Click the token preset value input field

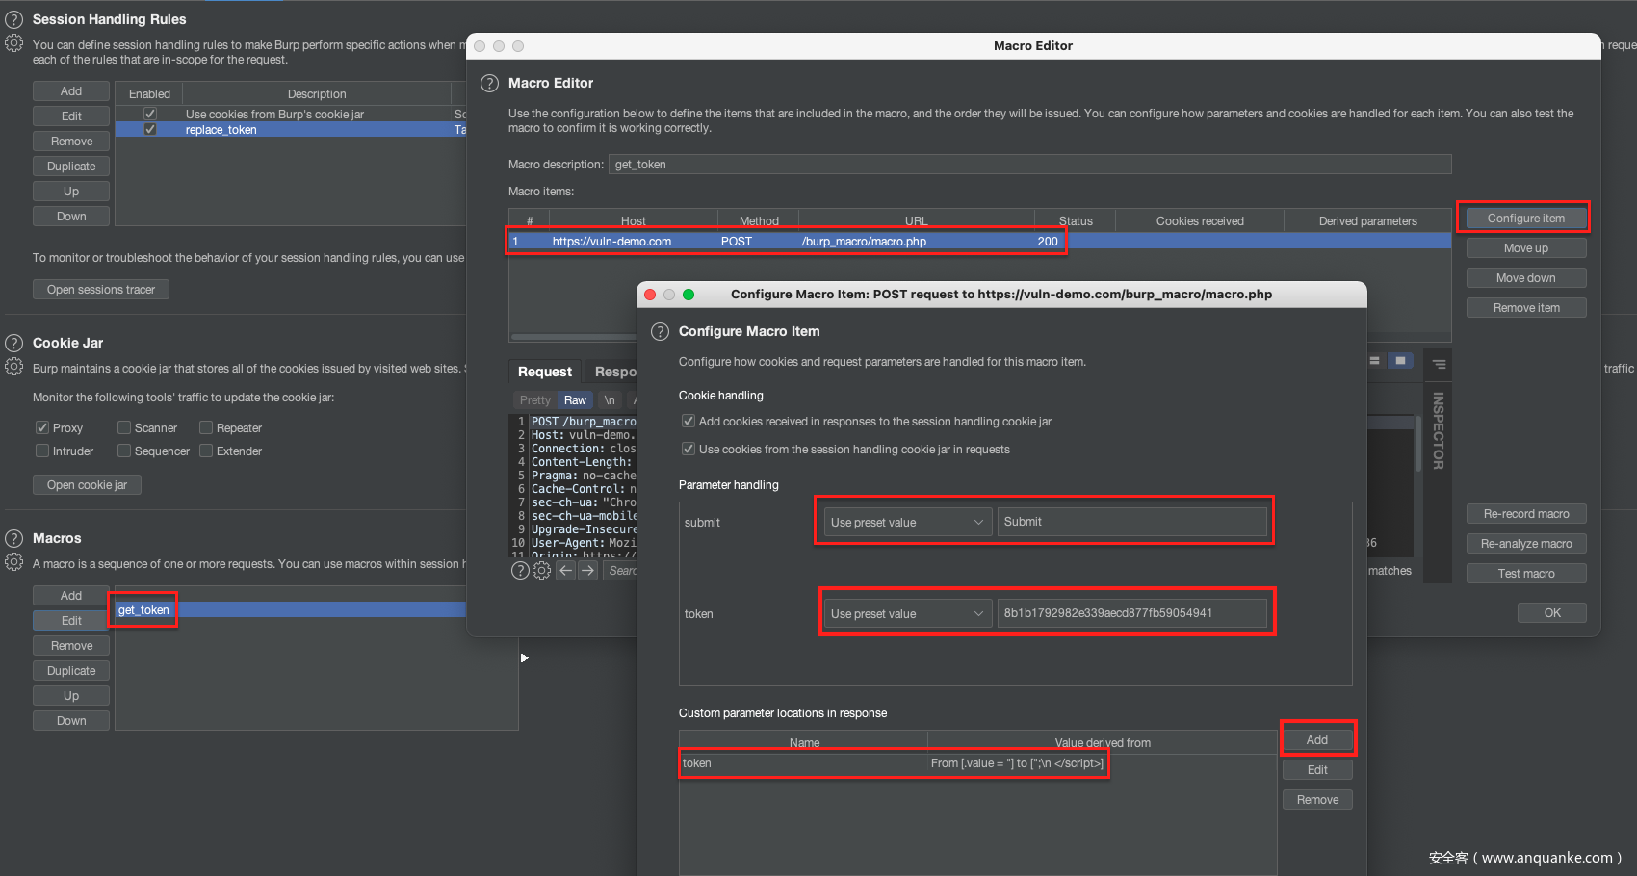pyautogui.click(x=1131, y=613)
